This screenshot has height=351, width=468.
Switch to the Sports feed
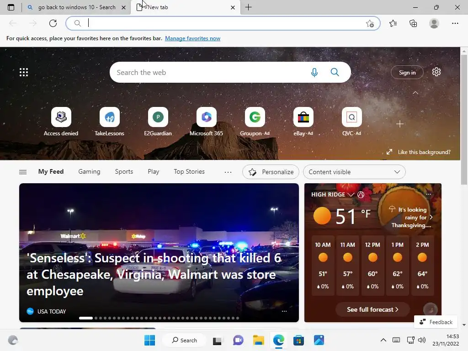[x=124, y=172]
